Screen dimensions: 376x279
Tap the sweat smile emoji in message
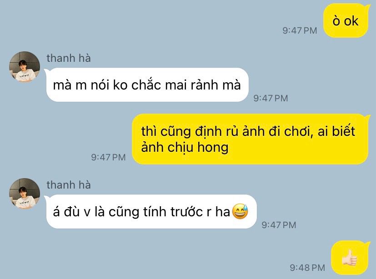240,211
